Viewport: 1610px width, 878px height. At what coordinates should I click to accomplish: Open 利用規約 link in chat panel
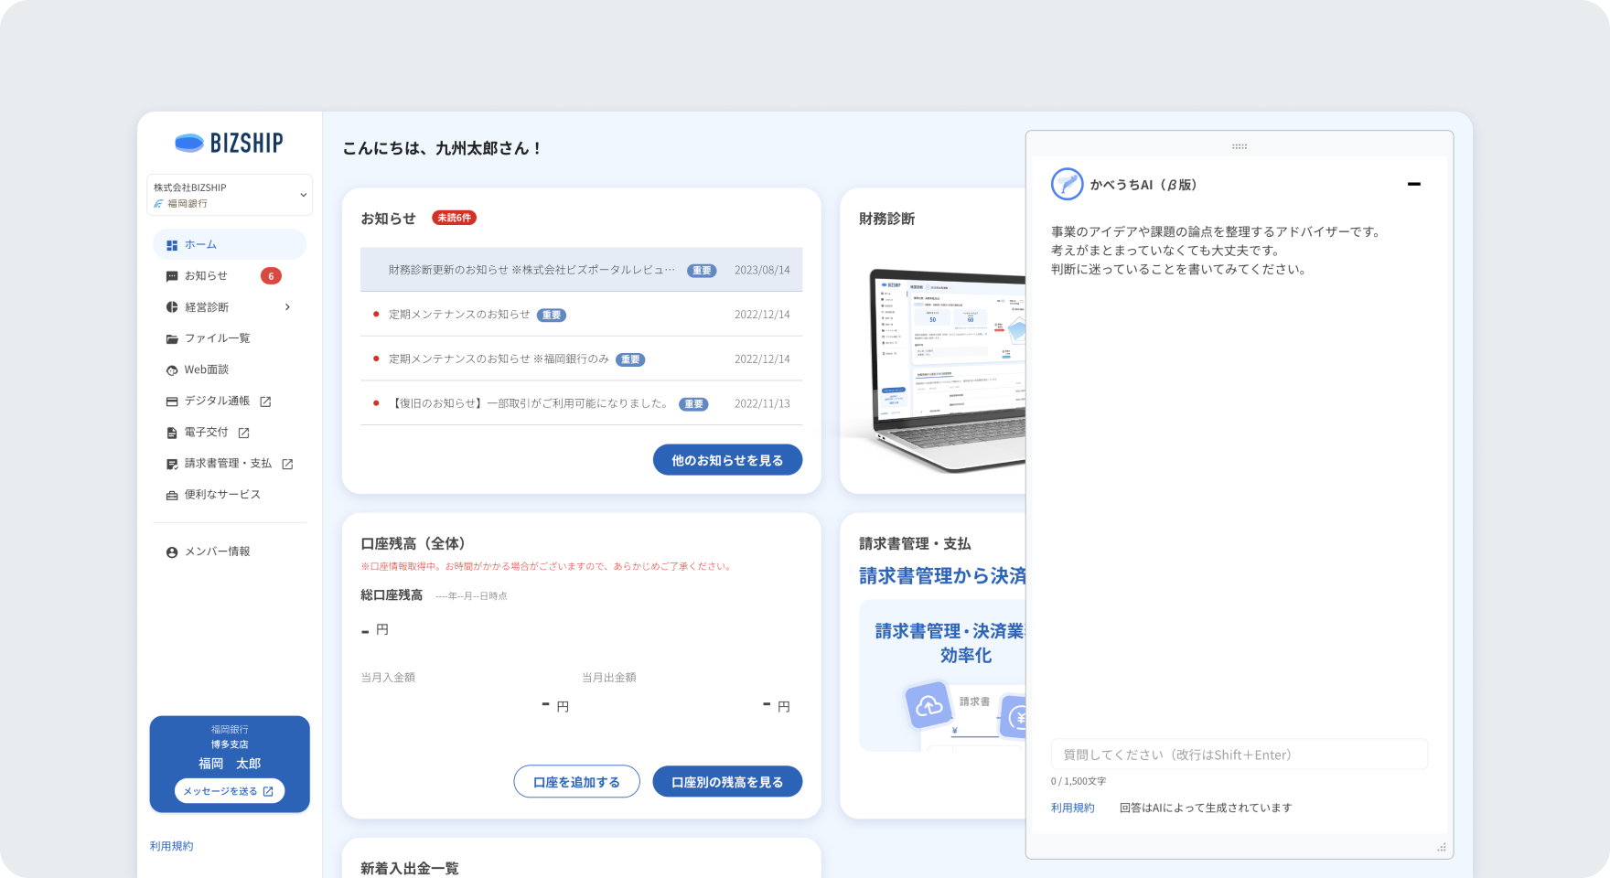point(1073,808)
